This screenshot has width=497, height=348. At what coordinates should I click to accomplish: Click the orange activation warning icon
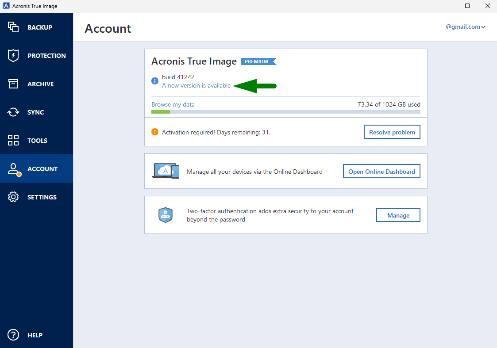[154, 132]
